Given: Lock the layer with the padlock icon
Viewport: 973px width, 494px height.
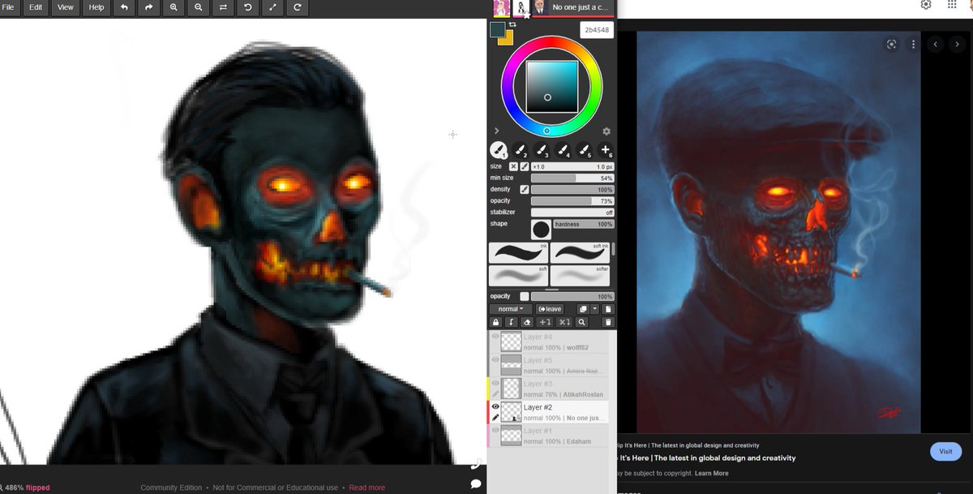Looking at the screenshot, I should point(496,322).
